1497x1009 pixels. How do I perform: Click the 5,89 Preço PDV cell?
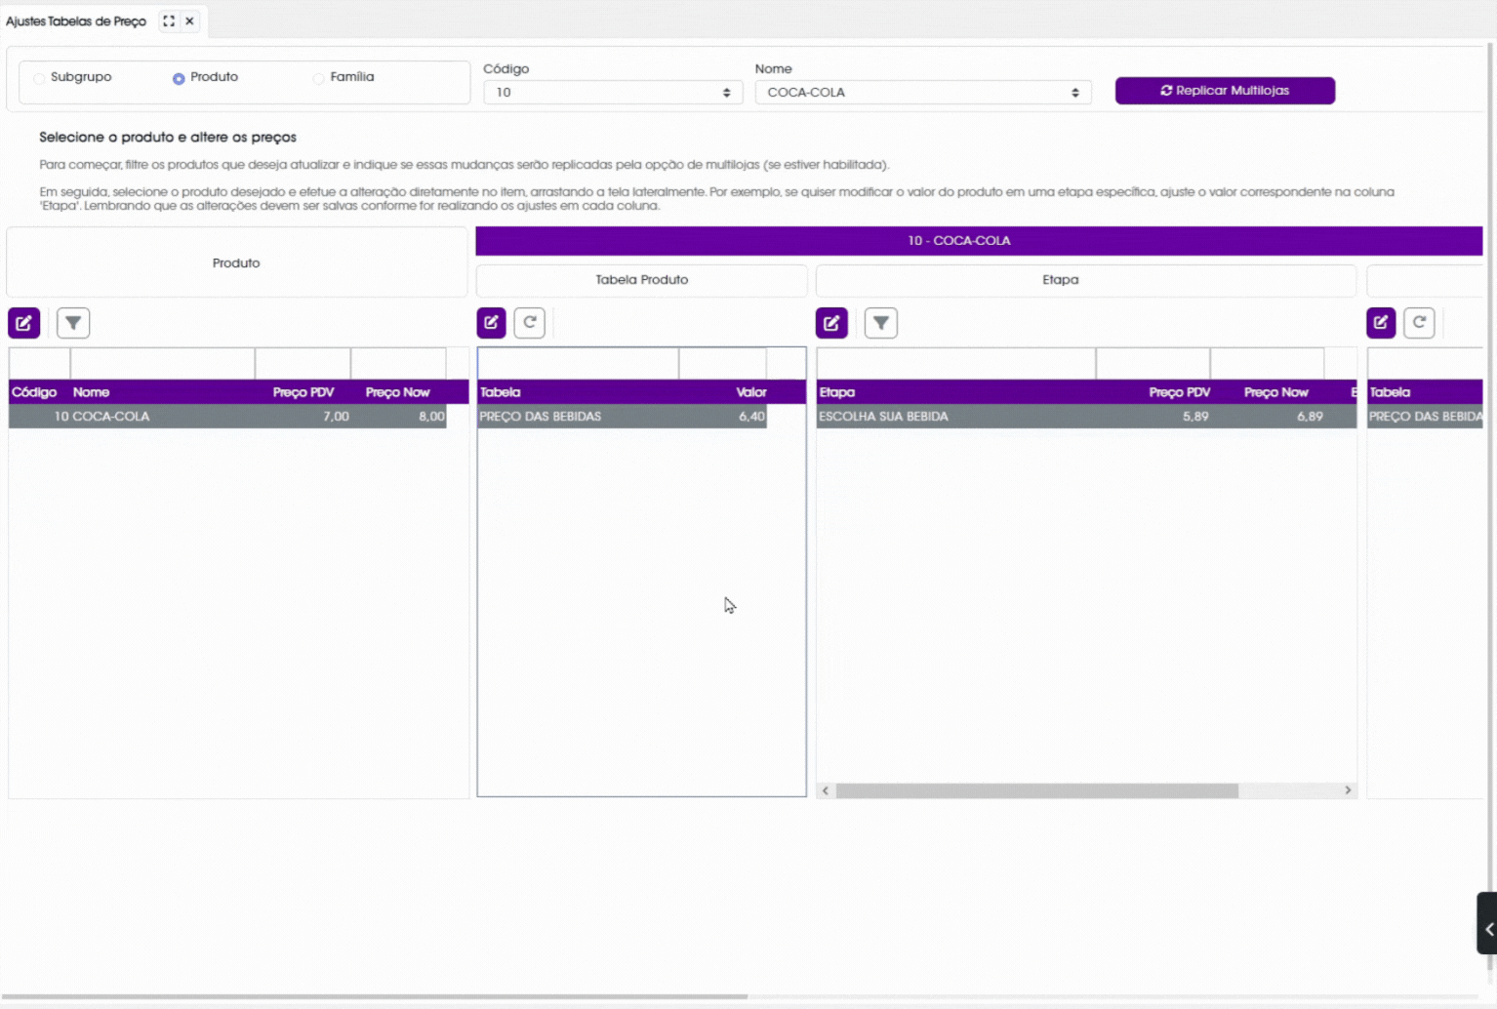click(1153, 417)
